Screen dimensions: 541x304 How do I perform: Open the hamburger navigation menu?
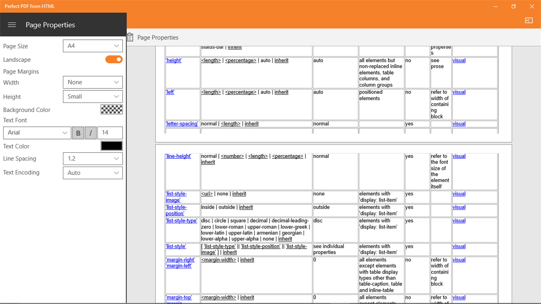click(x=12, y=25)
